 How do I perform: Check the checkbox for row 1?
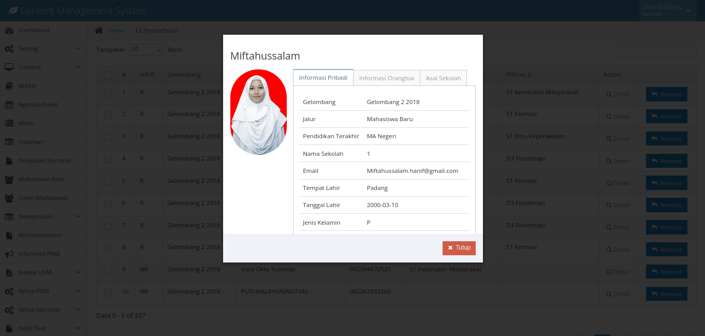tap(108, 93)
